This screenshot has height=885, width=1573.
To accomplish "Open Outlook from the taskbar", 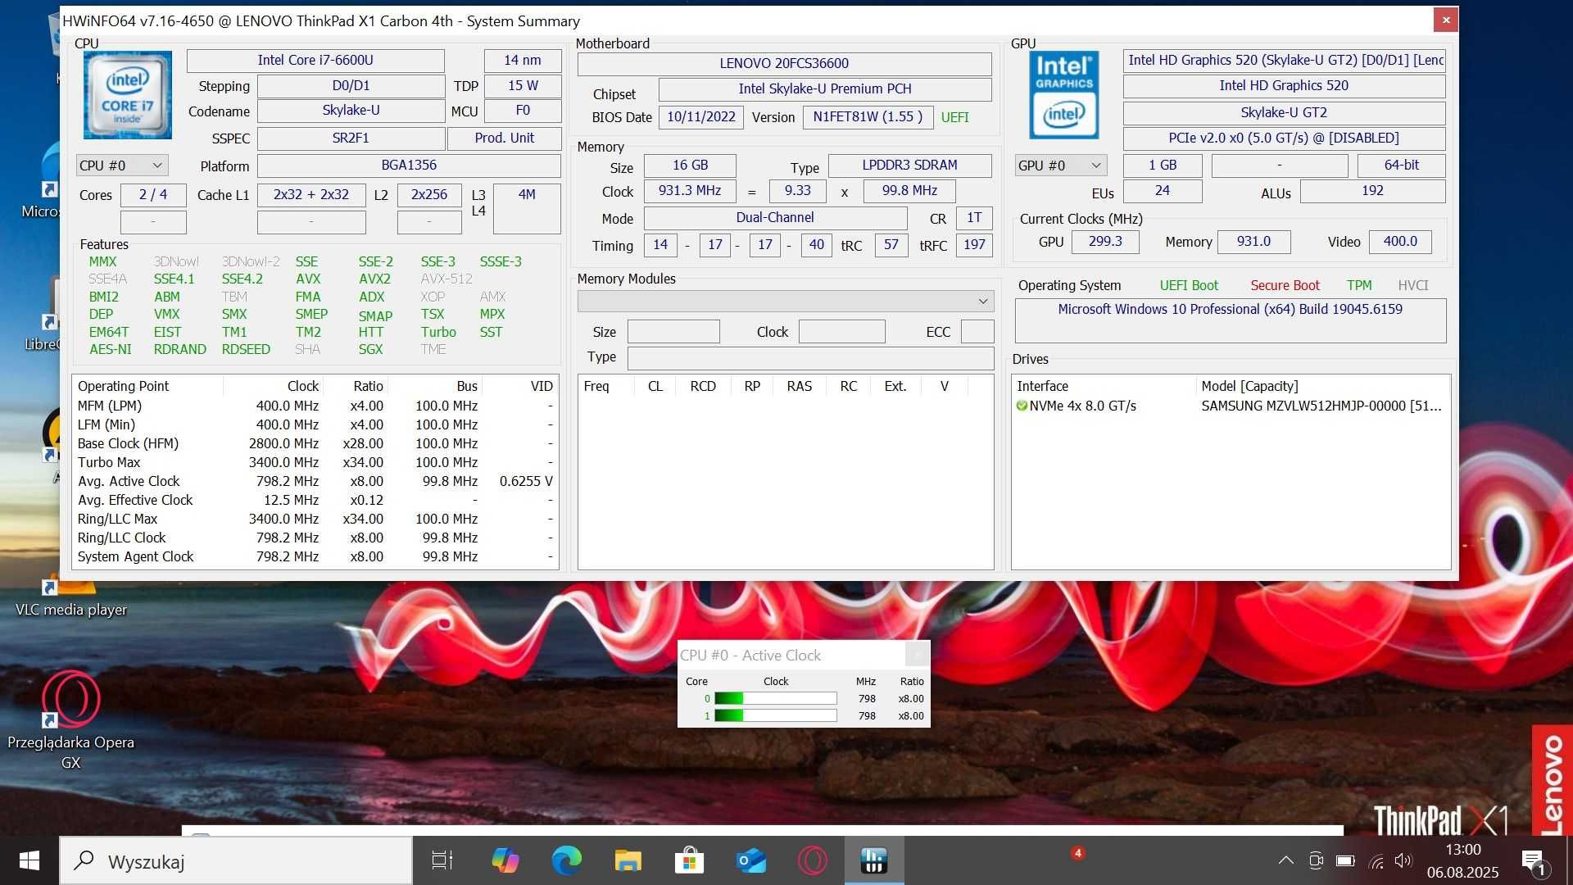I will (750, 860).
